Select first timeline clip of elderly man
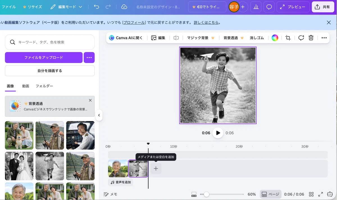Image resolution: width=337 pixels, height=200 pixels. [118, 168]
